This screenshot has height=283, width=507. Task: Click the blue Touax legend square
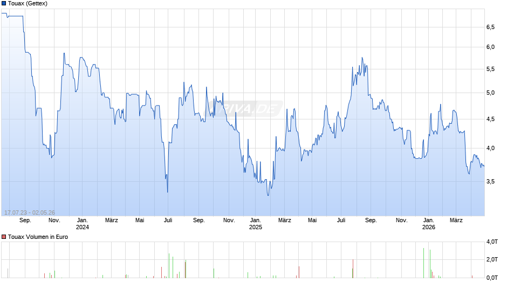[x=4, y=4]
